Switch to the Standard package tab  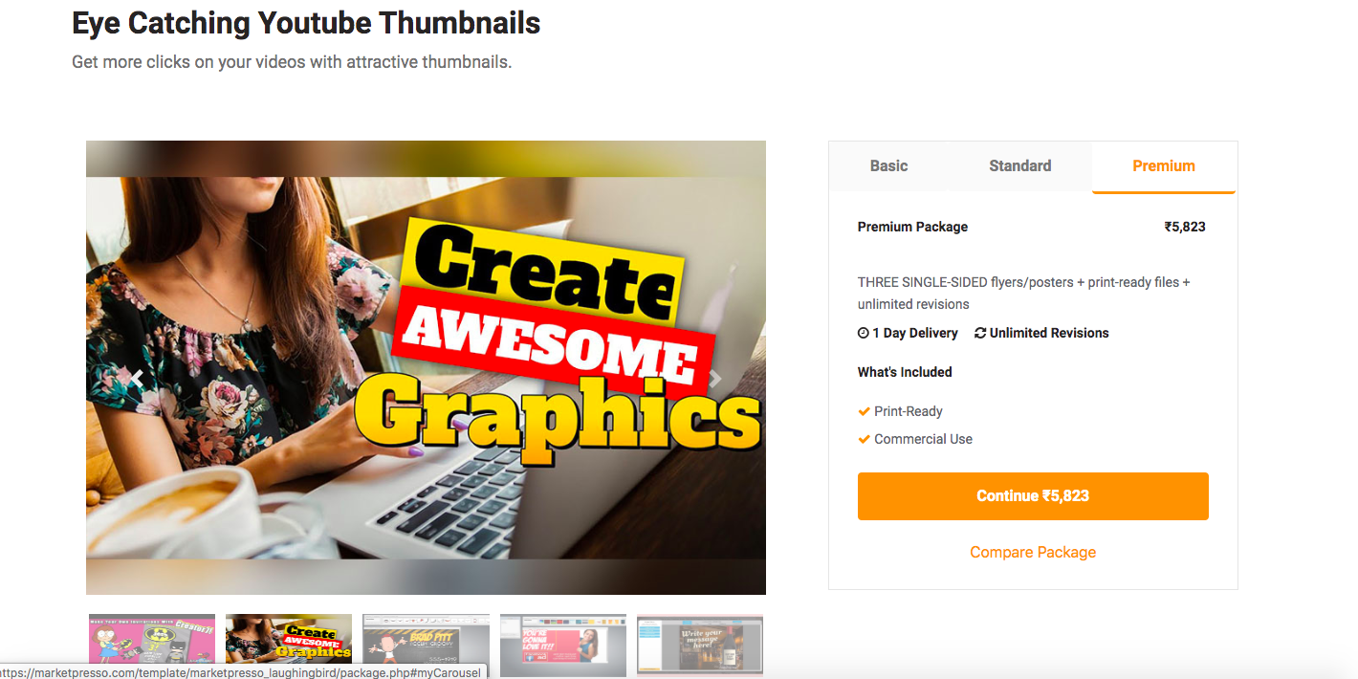click(1020, 166)
